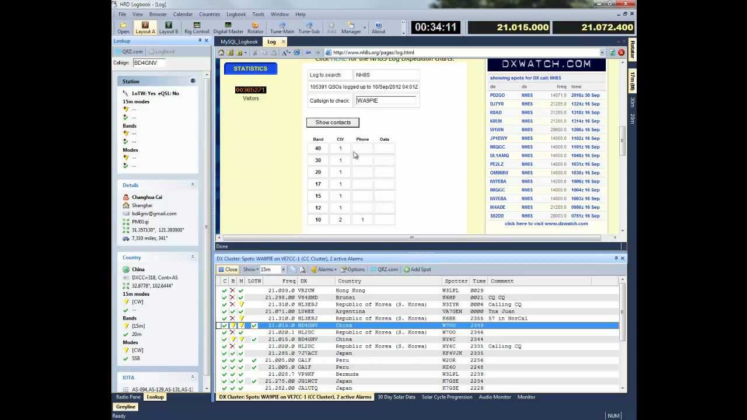The width and height of the screenshot is (747, 420).
Task: Click QRZ.com icon in Lookup panel
Action: 129,51
